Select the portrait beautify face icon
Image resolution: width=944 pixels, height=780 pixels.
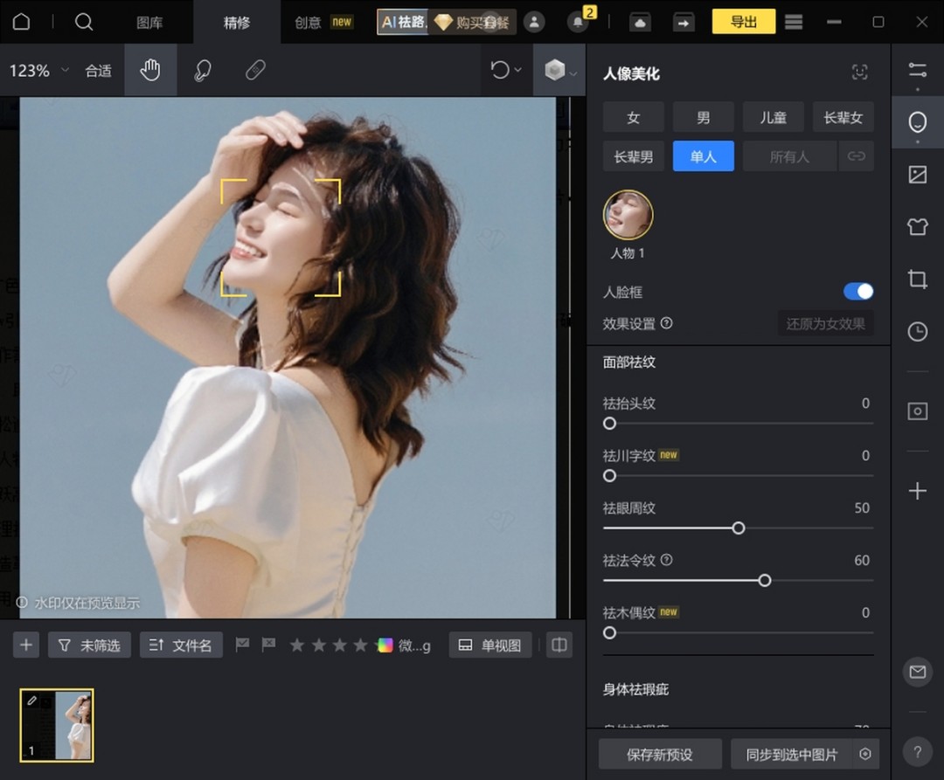(917, 122)
